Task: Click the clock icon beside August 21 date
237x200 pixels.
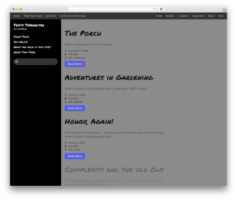Action: (x=66, y=143)
